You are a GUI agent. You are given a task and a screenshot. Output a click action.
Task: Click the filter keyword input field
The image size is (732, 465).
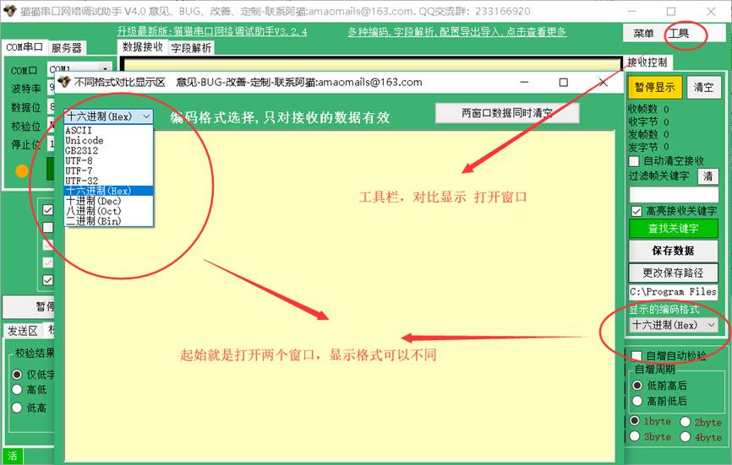point(673,194)
